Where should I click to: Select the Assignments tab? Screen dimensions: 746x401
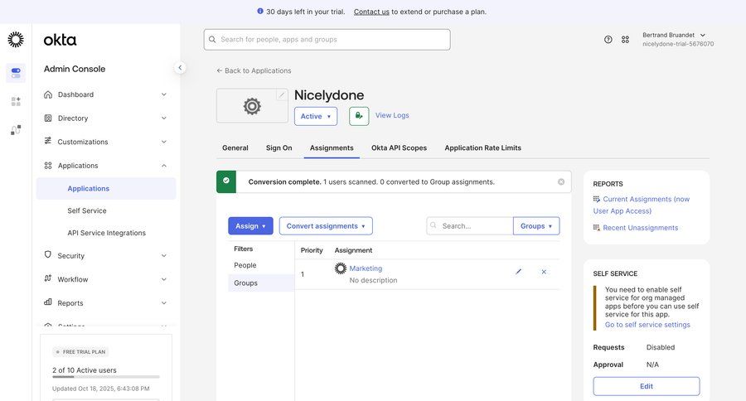point(332,148)
